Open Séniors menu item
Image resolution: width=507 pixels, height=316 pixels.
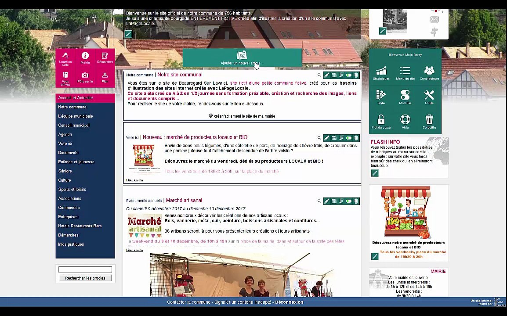pyautogui.click(x=85, y=171)
